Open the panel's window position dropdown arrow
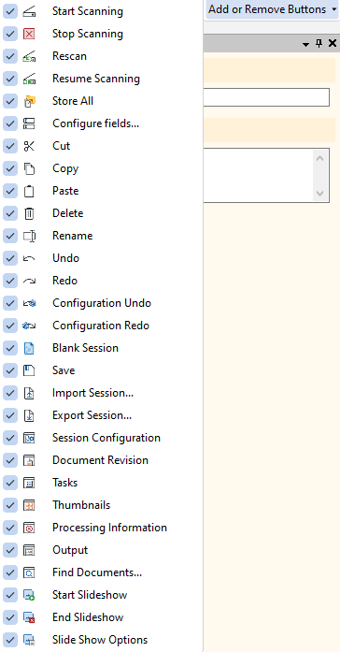Viewport: 340px width, 652px height. pyautogui.click(x=306, y=44)
